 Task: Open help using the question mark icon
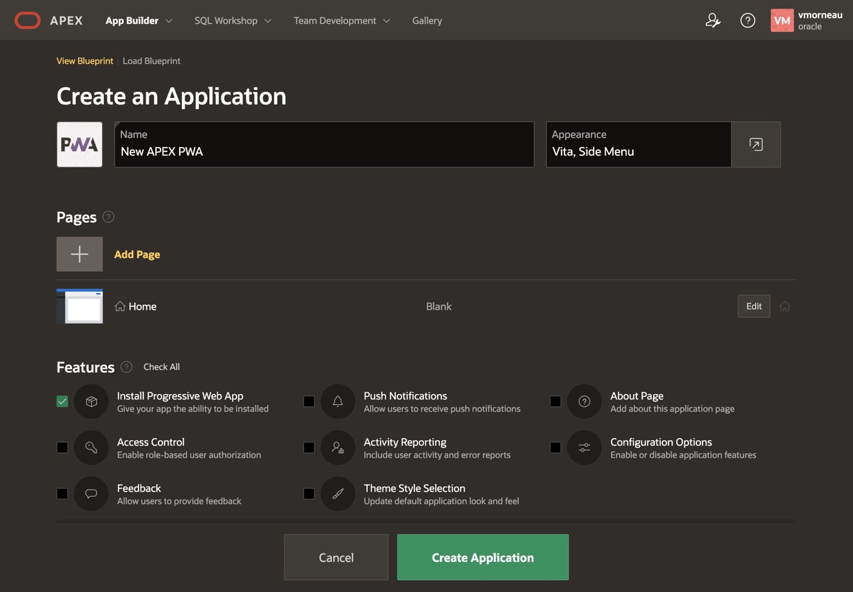coord(748,20)
